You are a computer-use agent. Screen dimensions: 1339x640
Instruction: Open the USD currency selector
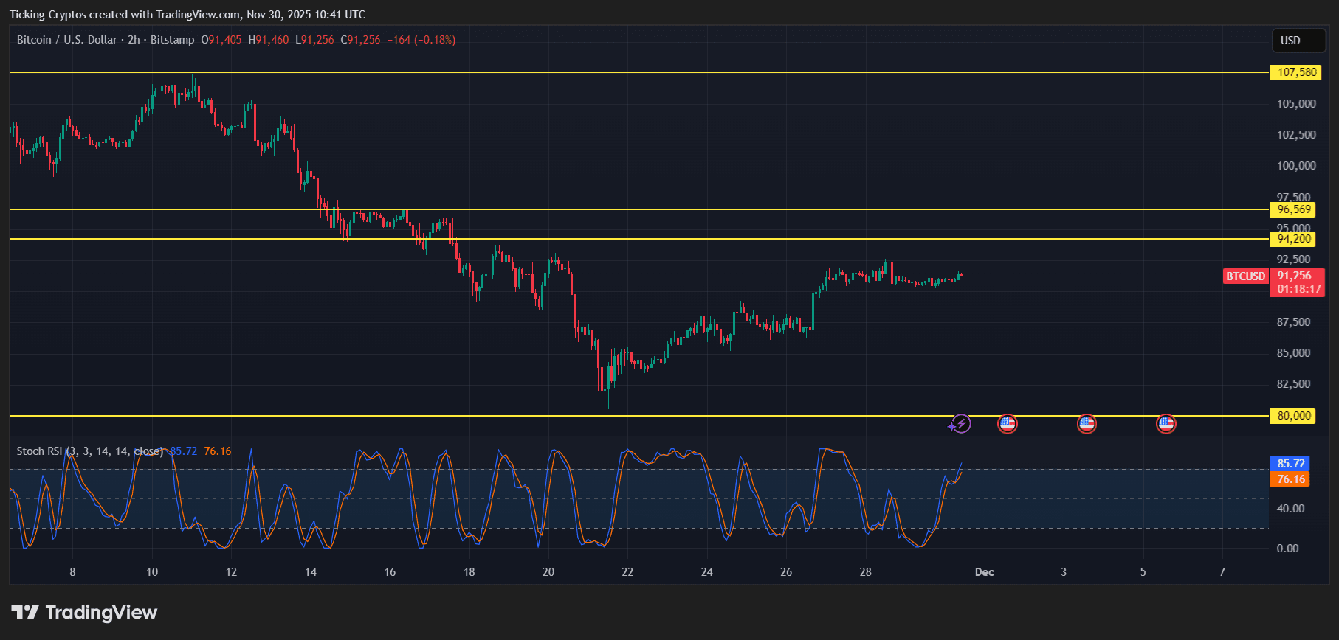click(x=1298, y=41)
